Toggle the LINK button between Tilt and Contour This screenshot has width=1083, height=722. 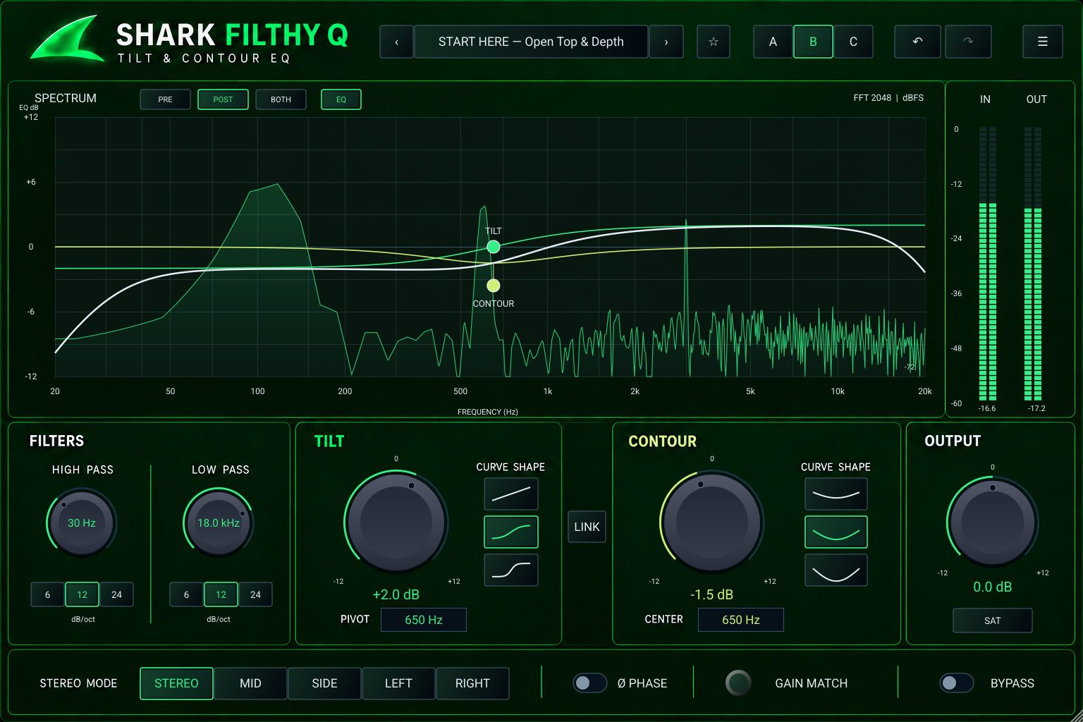click(587, 527)
